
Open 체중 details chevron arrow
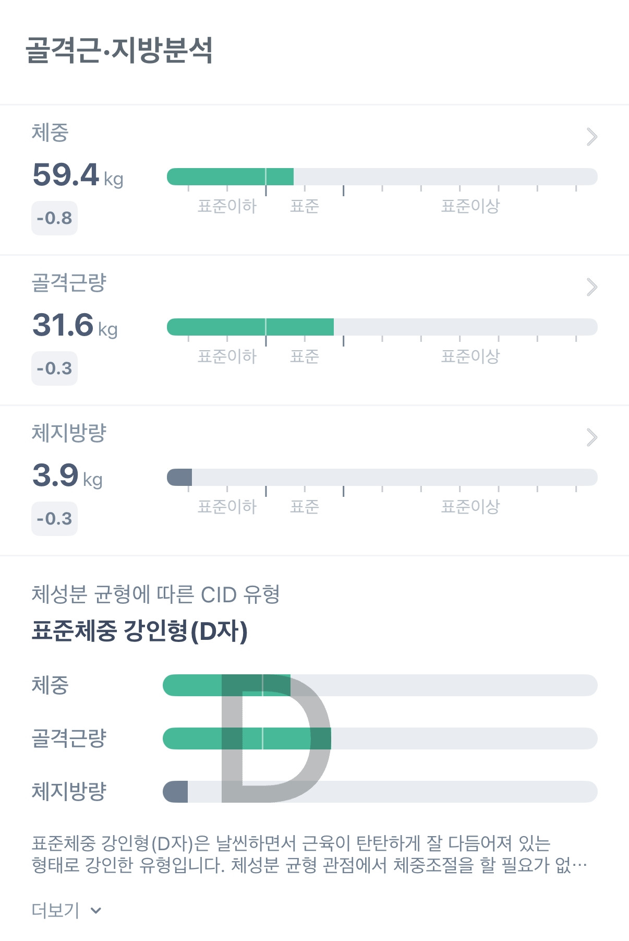coord(591,137)
